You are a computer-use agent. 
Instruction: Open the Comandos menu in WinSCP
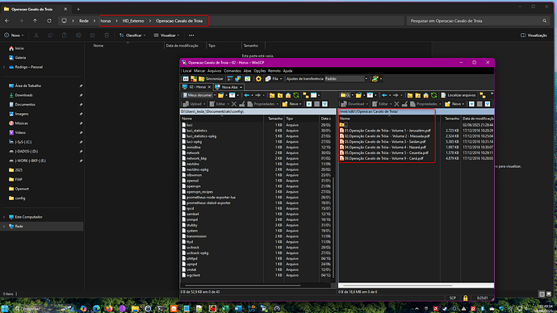(x=232, y=71)
